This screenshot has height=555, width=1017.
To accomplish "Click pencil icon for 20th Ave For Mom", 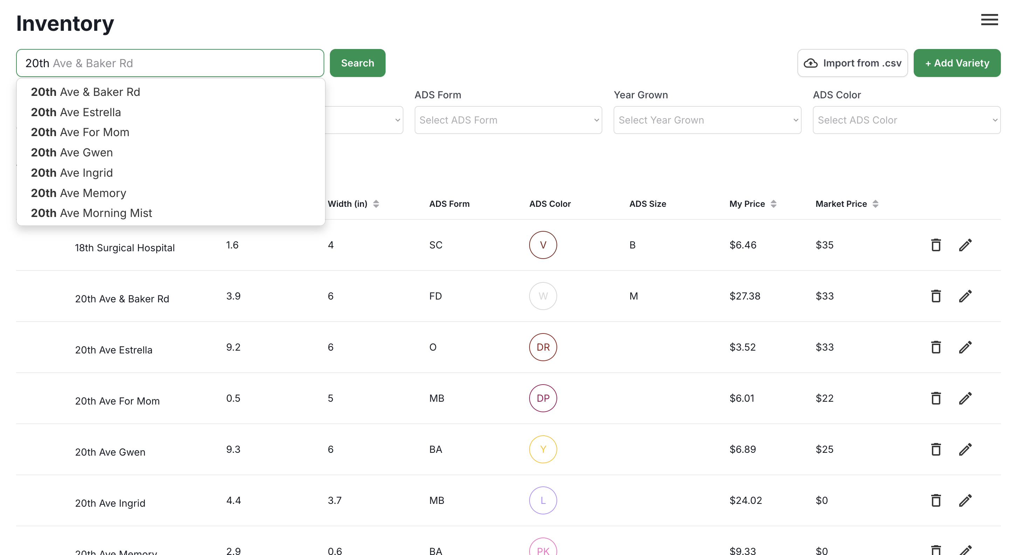I will tap(965, 398).
